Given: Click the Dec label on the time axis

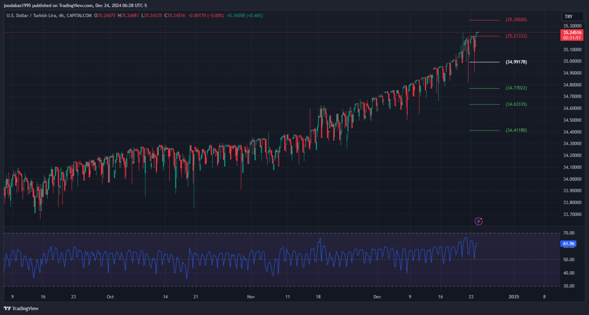Looking at the screenshot, I should (377, 297).
